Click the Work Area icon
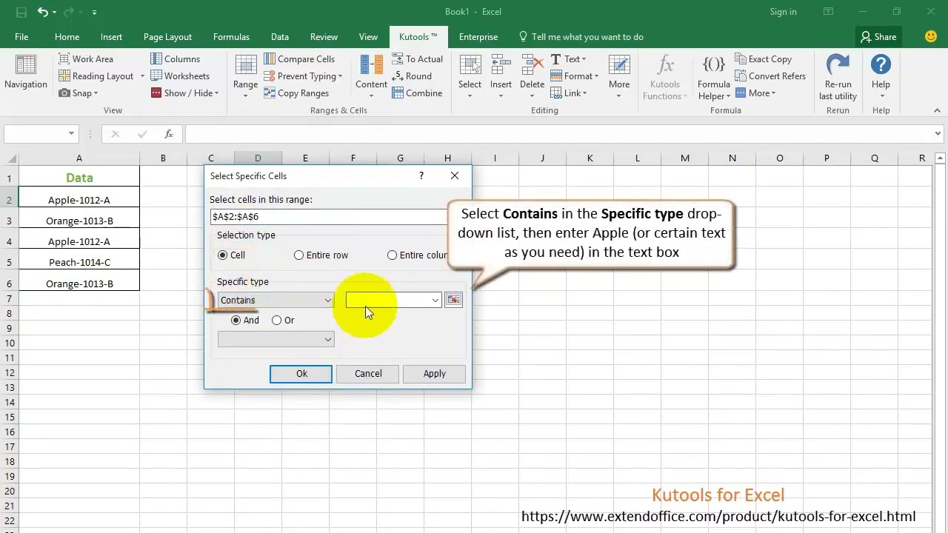 click(64, 59)
